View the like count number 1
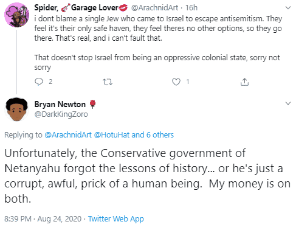The height and width of the screenshot is (230, 296). click(x=188, y=82)
